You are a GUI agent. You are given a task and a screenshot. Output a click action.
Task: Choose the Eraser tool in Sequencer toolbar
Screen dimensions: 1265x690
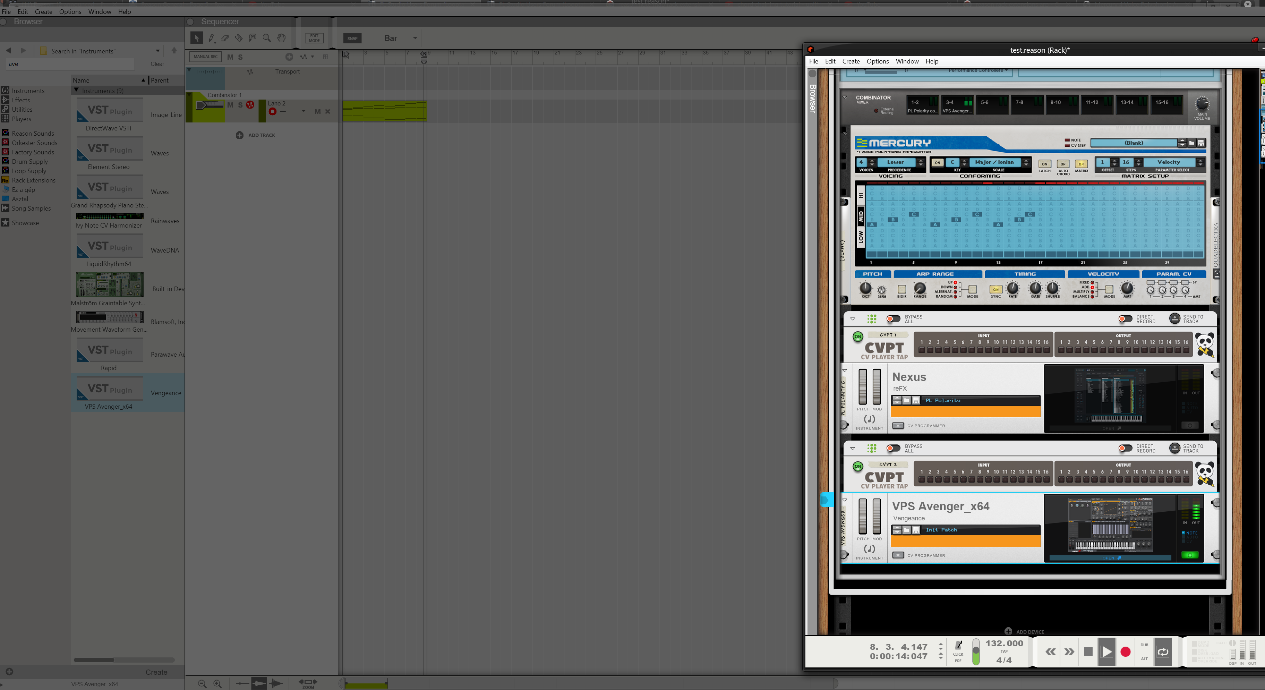click(x=225, y=38)
